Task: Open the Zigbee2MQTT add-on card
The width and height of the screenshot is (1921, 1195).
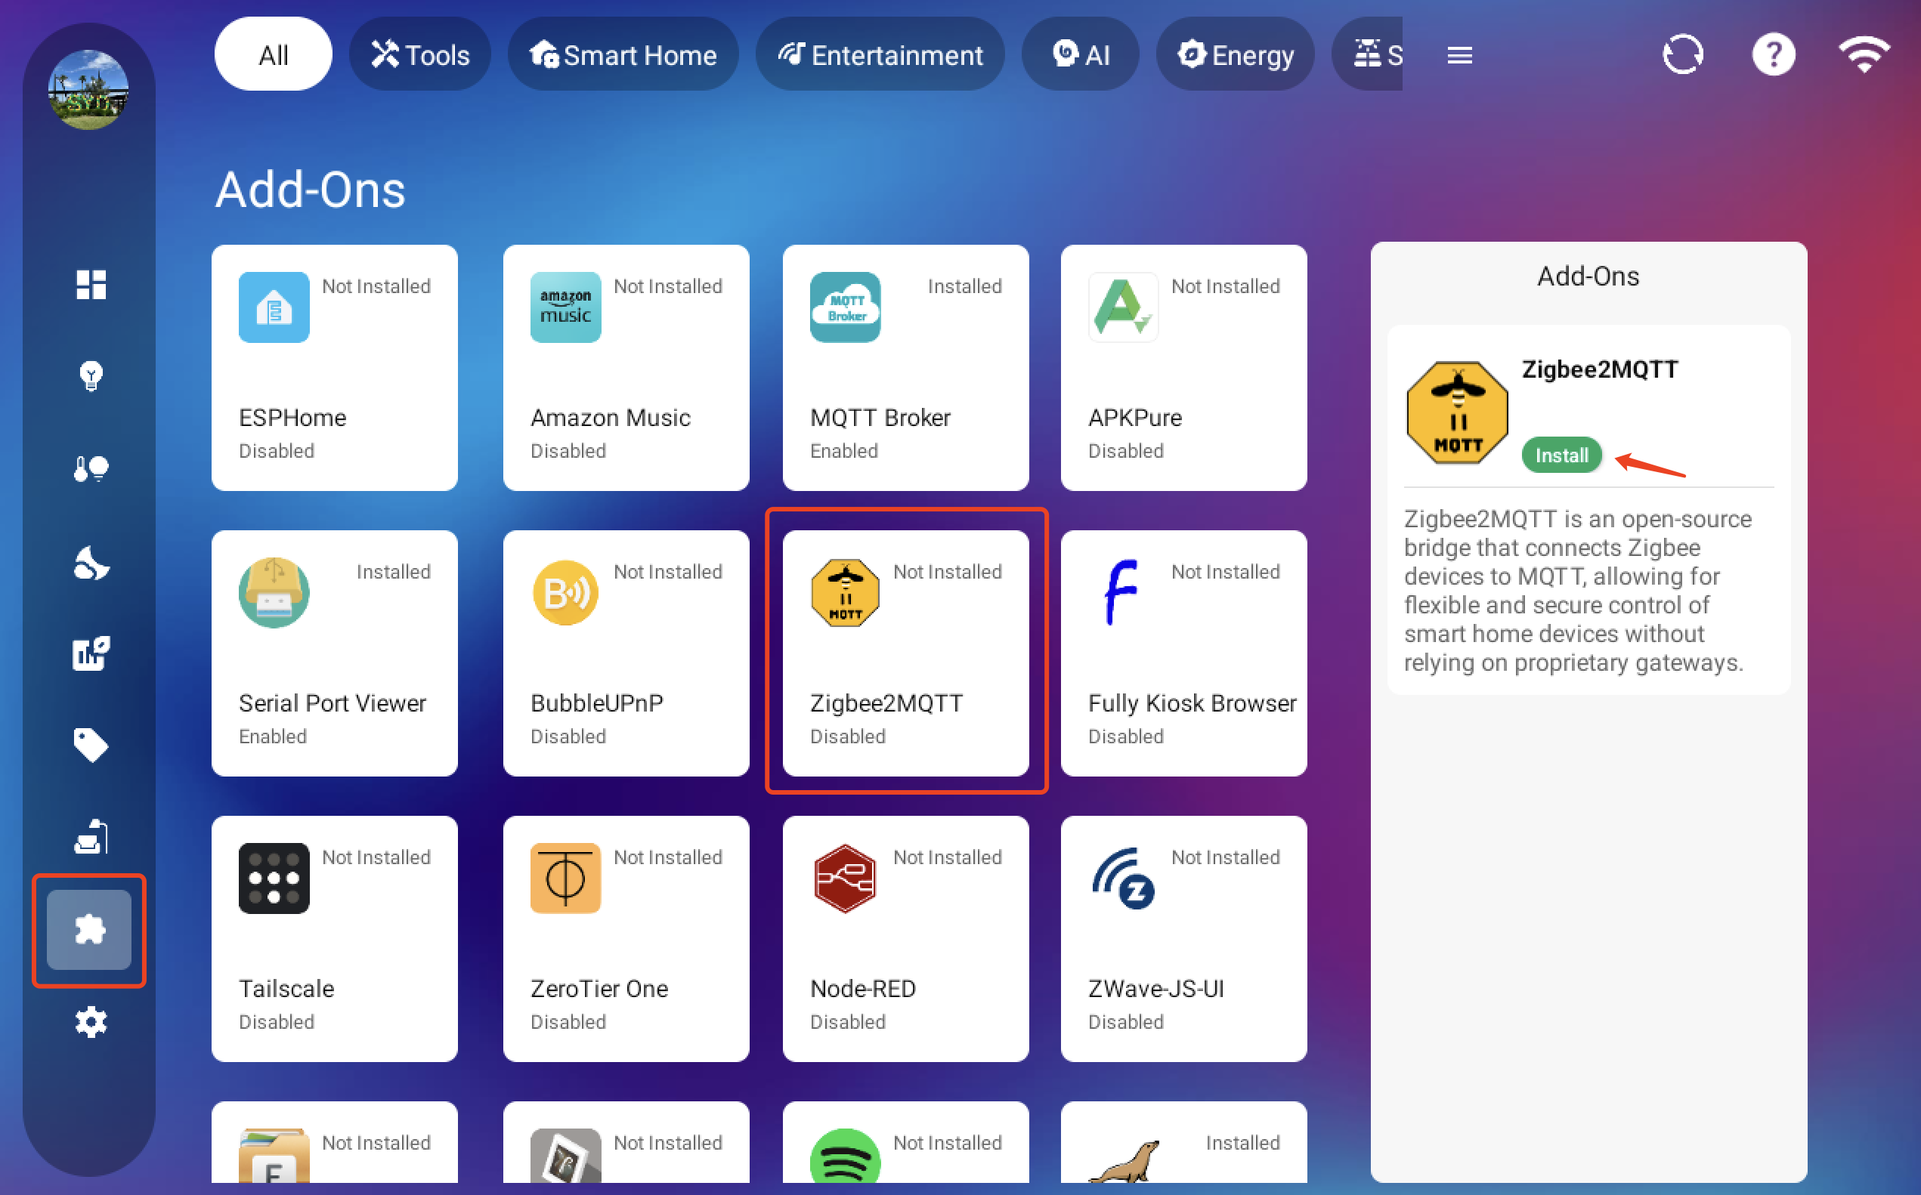Action: [x=905, y=653]
